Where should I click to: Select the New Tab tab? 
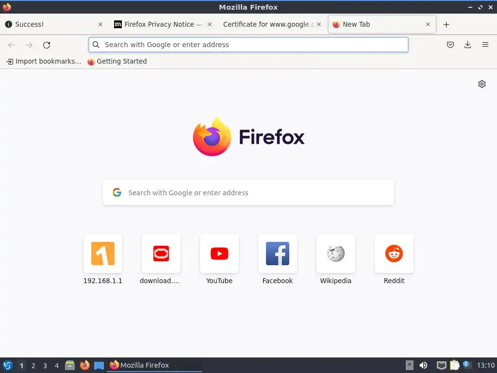[382, 24]
